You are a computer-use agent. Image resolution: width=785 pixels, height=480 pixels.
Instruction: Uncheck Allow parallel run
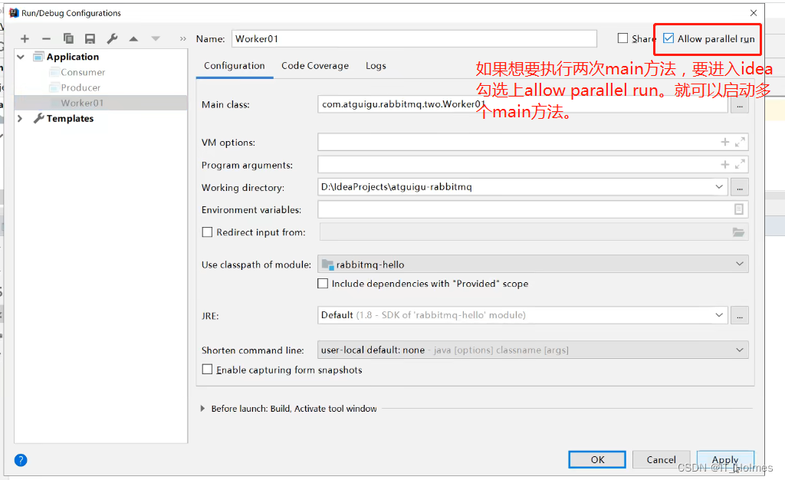point(668,38)
